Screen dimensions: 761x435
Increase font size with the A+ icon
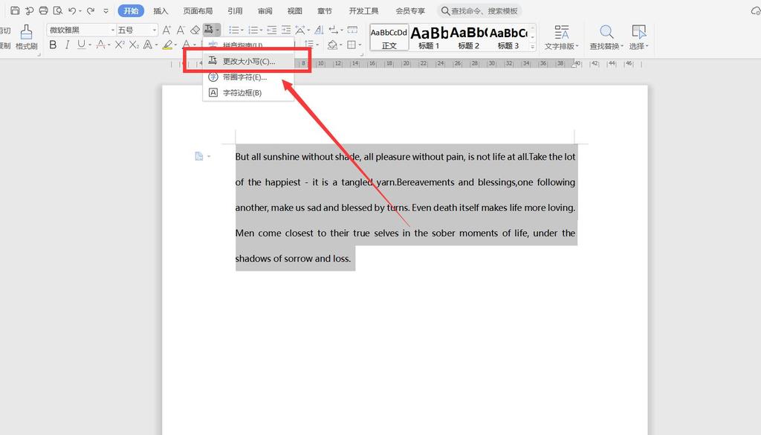click(166, 30)
